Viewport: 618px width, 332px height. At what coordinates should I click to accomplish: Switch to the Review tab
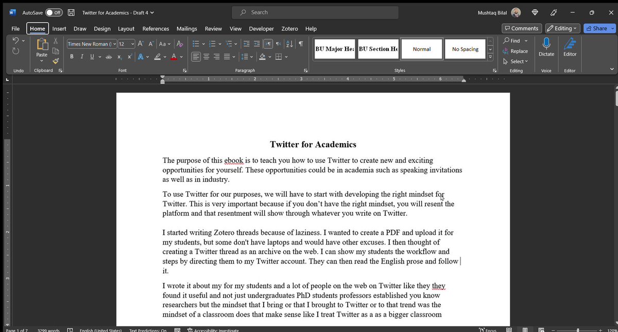[213, 29]
